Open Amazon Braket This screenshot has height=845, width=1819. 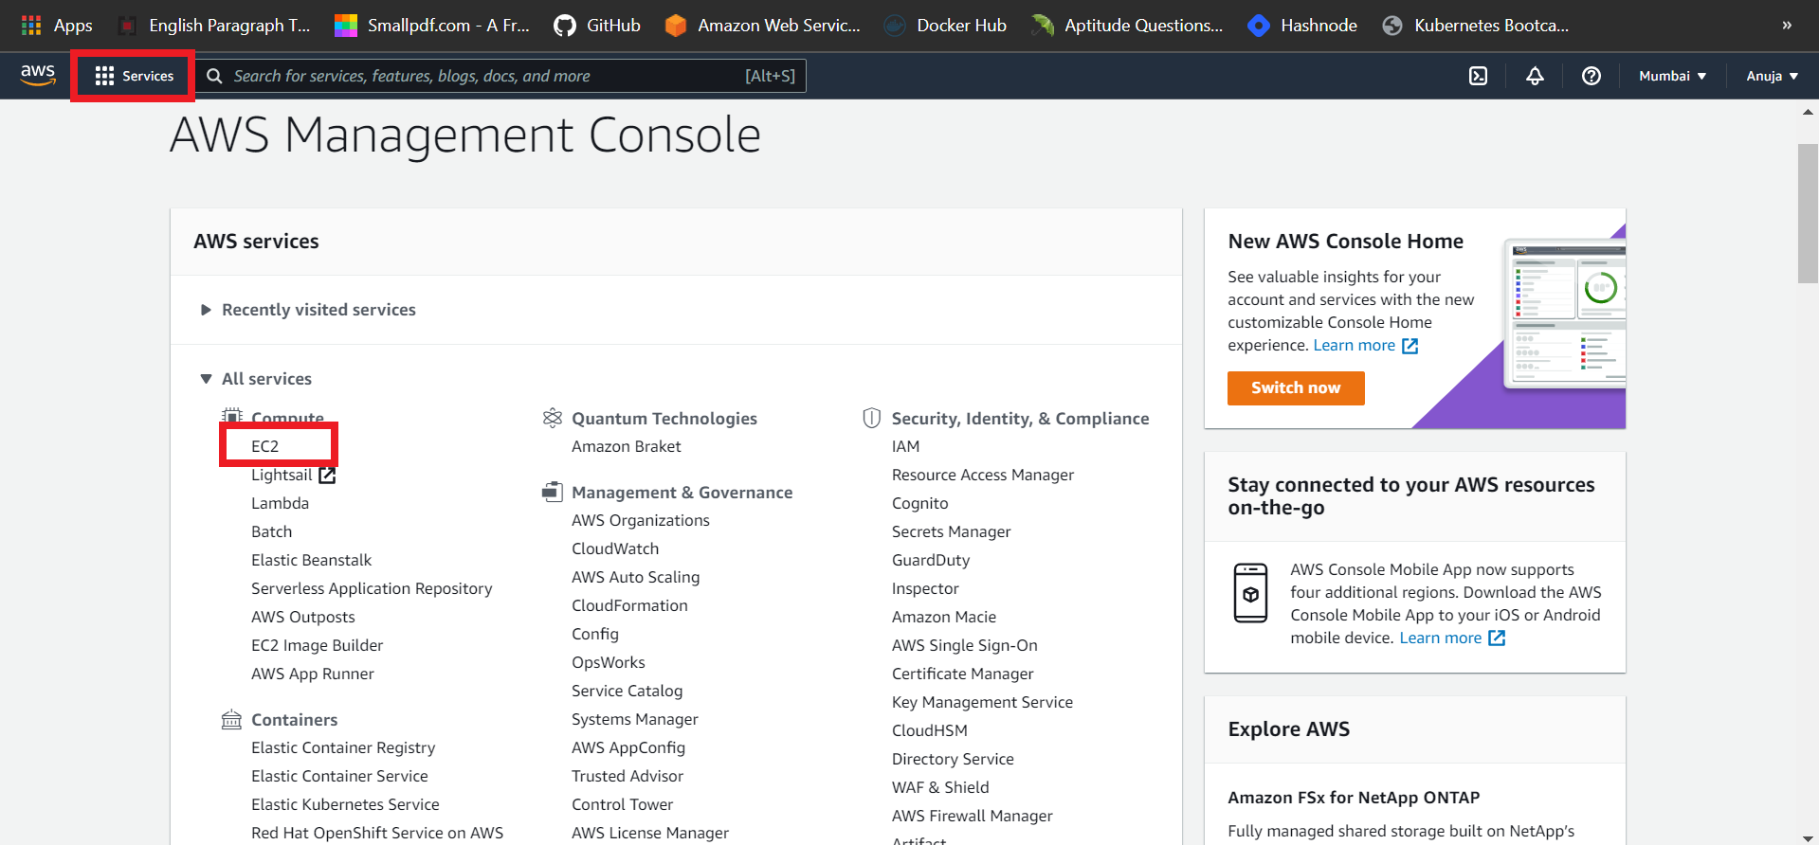626,446
